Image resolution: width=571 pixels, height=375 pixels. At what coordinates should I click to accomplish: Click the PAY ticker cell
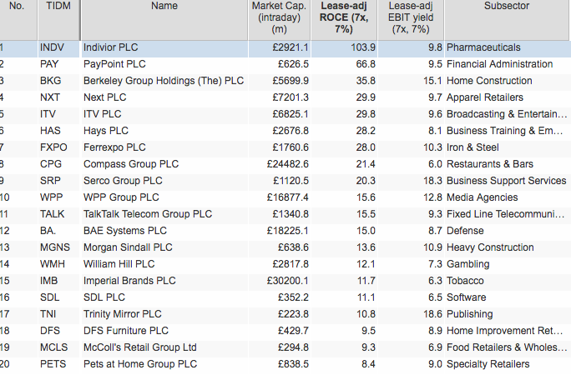[x=49, y=64]
